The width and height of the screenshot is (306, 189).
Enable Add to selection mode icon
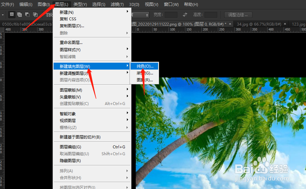pos(20,15)
